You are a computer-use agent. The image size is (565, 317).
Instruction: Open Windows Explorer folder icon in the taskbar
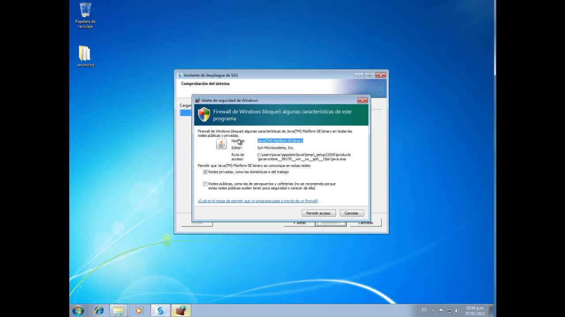[x=118, y=310]
